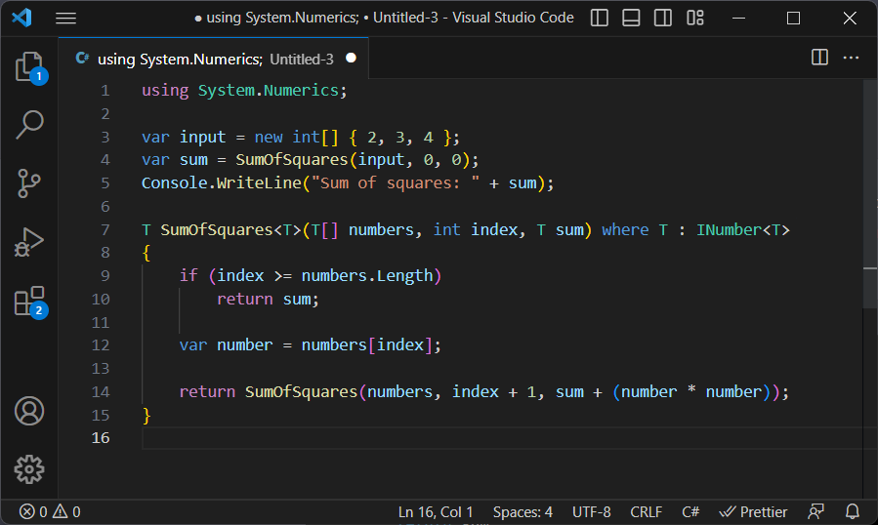
Task: Click line number 7 in the gutter
Action: pyautogui.click(x=105, y=229)
